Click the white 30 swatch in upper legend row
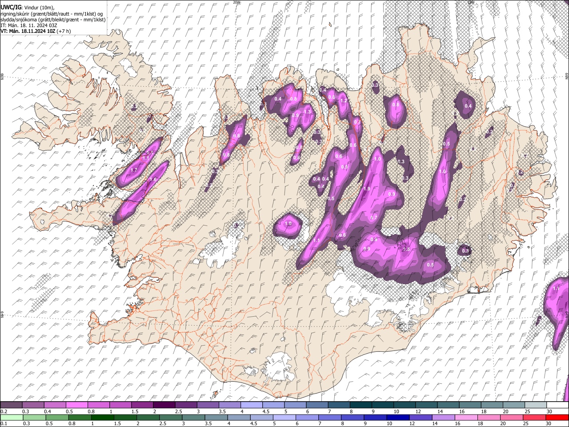Viewport: 569px width, 427px height. click(557, 405)
